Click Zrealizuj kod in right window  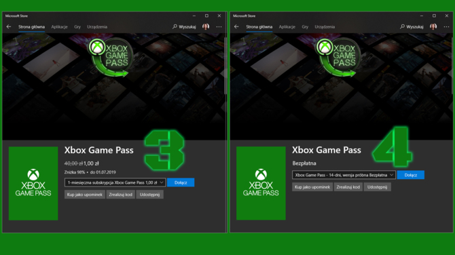348,187
